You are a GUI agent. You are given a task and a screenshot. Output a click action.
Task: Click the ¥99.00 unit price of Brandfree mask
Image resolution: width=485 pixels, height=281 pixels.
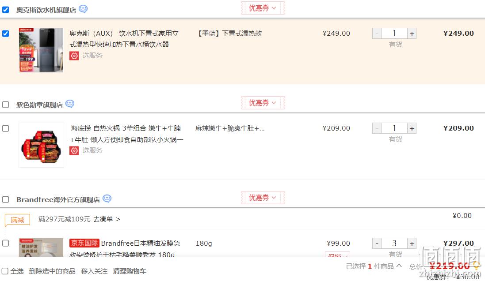(338, 244)
